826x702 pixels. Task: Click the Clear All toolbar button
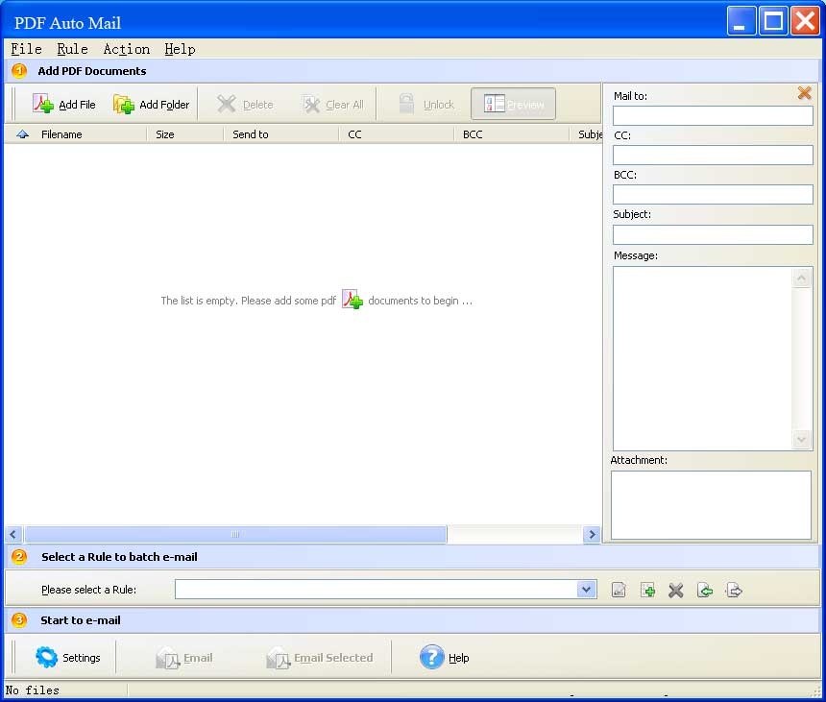[x=333, y=105]
